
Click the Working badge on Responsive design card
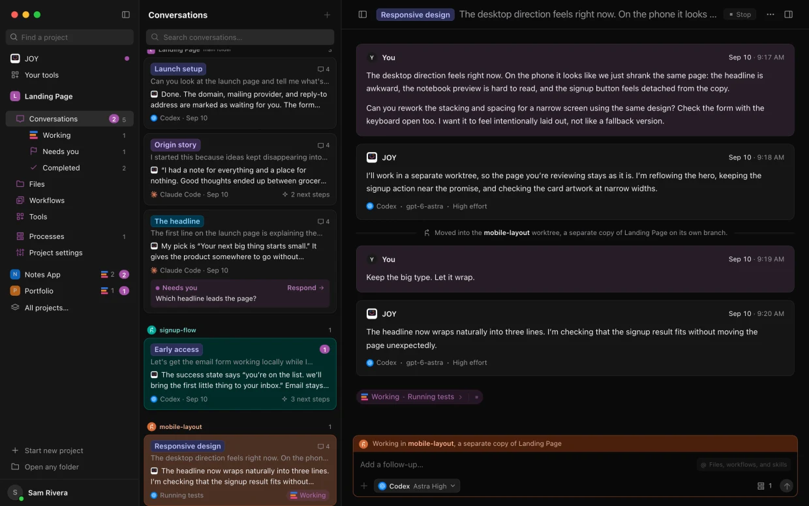pyautogui.click(x=308, y=496)
